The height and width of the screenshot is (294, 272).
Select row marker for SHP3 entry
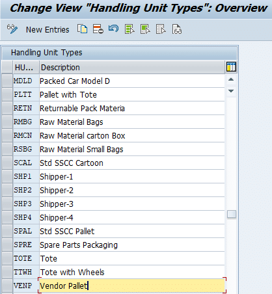(x=7, y=204)
